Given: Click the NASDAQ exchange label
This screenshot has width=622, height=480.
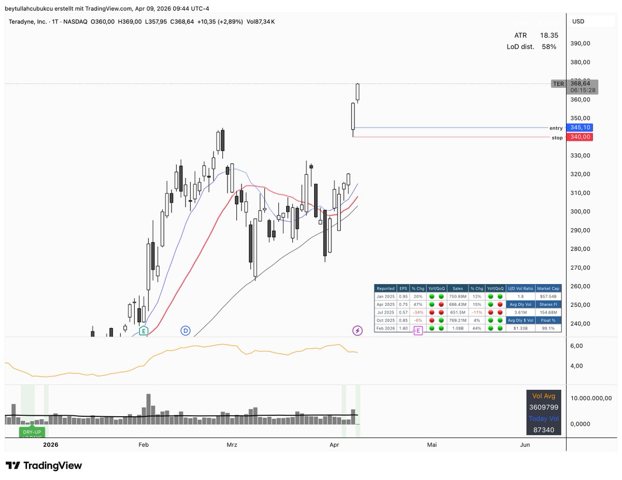Looking at the screenshot, I should point(76,21).
